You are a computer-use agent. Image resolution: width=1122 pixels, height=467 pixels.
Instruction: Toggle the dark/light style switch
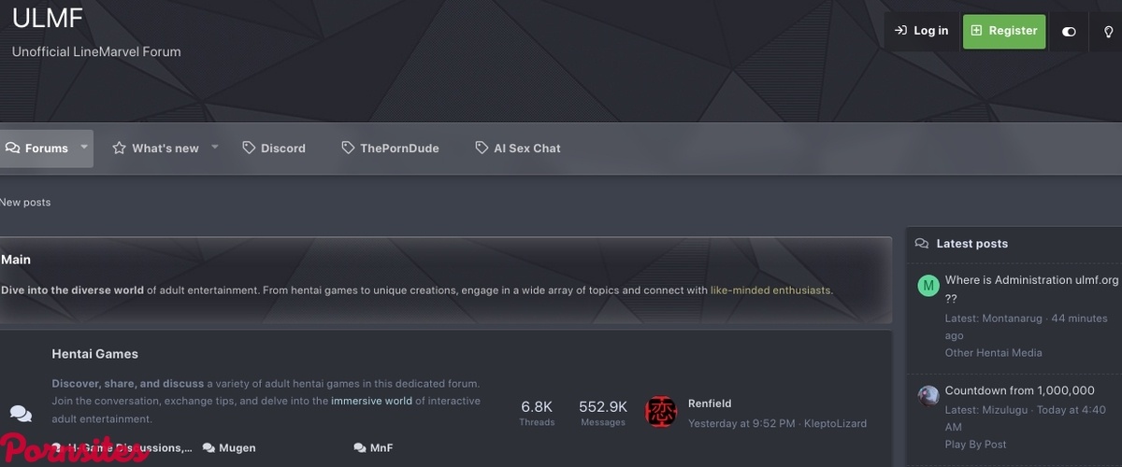click(1069, 31)
